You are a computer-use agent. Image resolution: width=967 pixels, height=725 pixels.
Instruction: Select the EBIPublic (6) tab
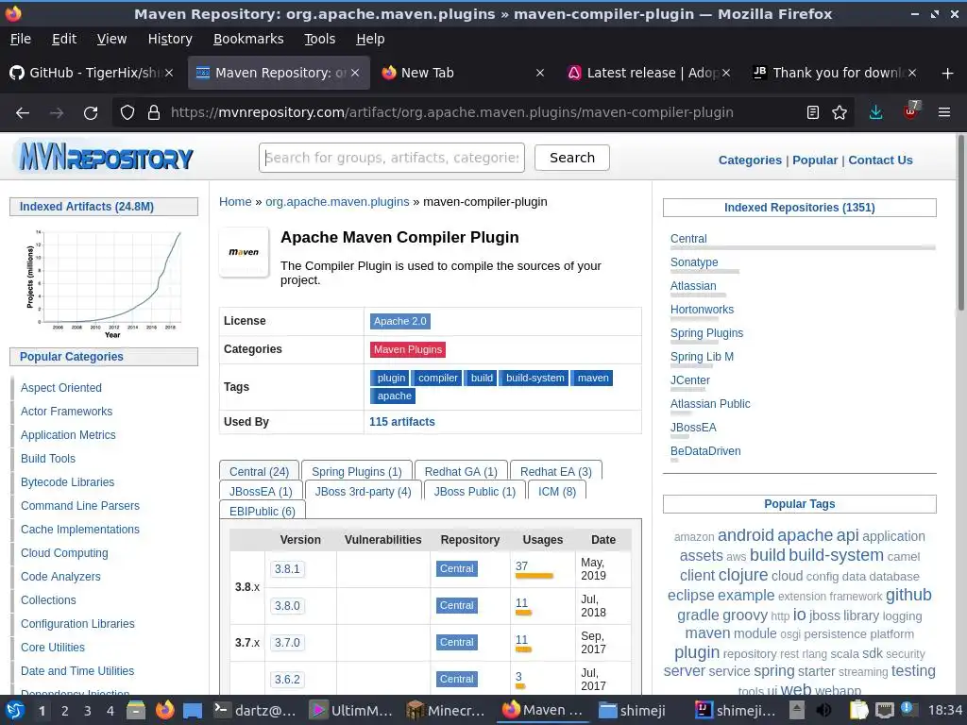(x=263, y=511)
